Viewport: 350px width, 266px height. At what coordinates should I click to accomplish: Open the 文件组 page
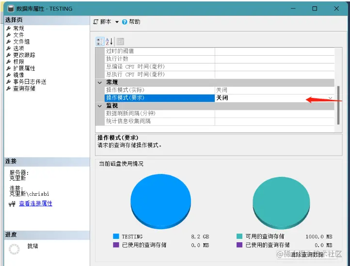click(21, 42)
